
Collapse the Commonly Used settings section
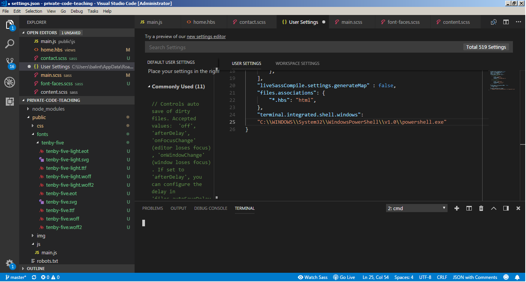click(x=150, y=86)
